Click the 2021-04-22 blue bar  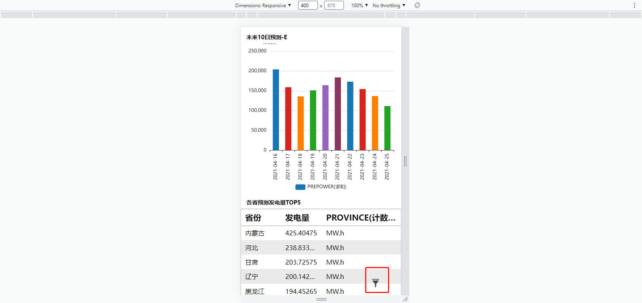click(350, 116)
